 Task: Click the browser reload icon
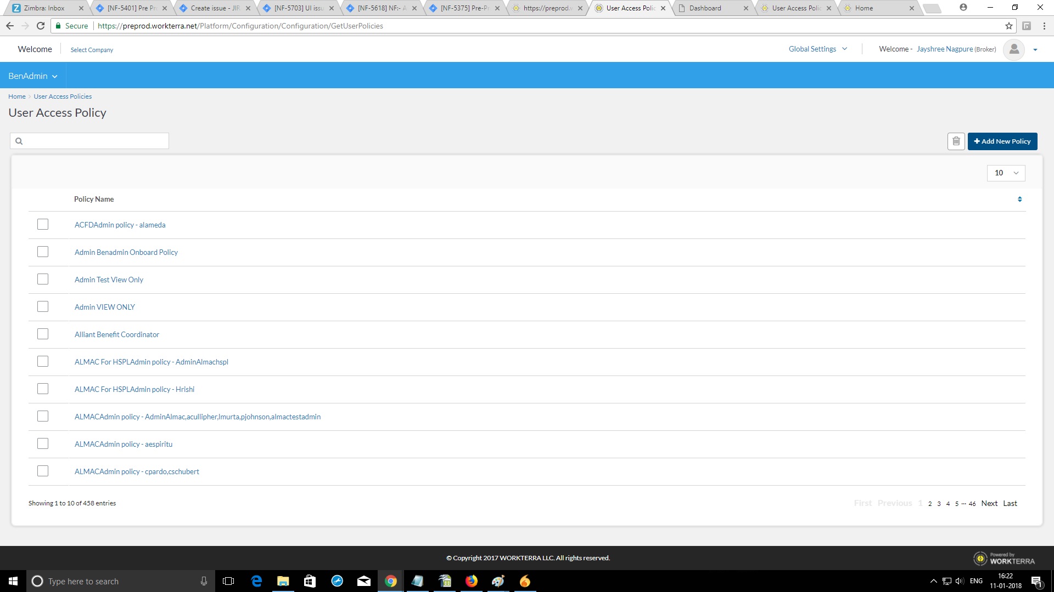coord(41,26)
